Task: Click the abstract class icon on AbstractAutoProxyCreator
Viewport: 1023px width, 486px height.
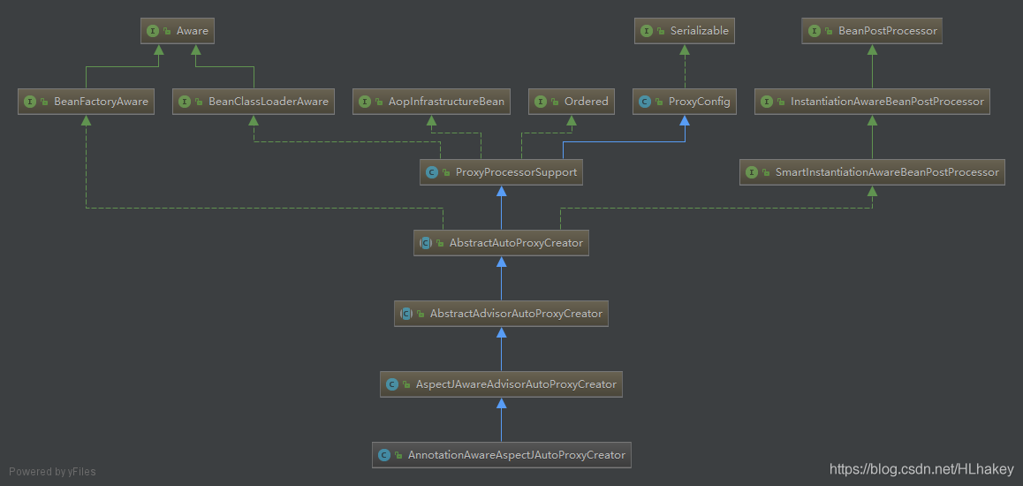Action: (426, 243)
